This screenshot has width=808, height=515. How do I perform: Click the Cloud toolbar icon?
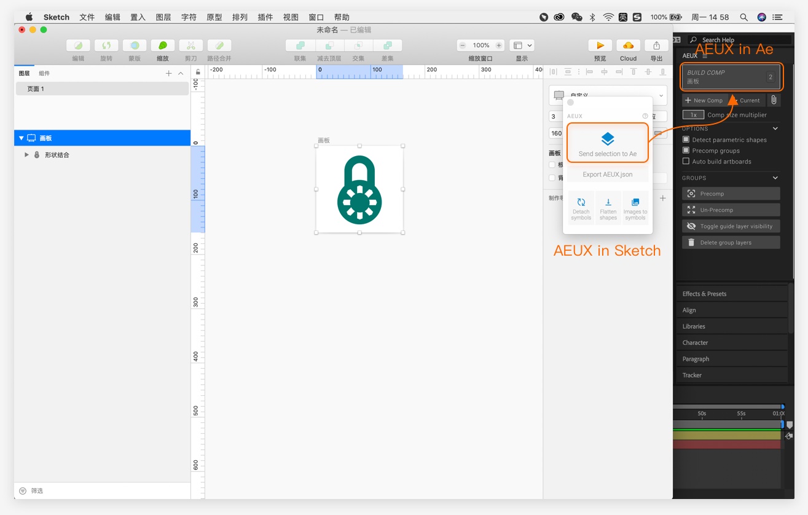(628, 45)
